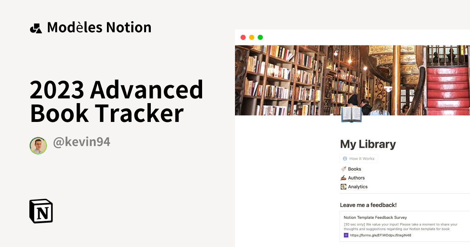Click the Google Forms icon in the survey embed
Screen dimensions: 470x247
pyautogui.click(x=346, y=235)
